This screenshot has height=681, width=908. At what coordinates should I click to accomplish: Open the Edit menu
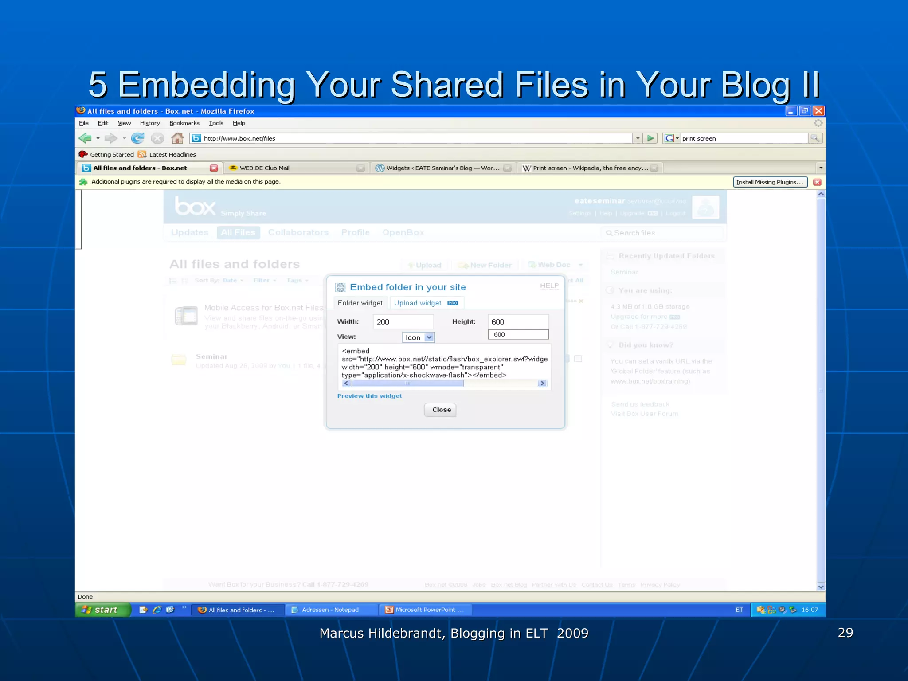[x=103, y=123]
